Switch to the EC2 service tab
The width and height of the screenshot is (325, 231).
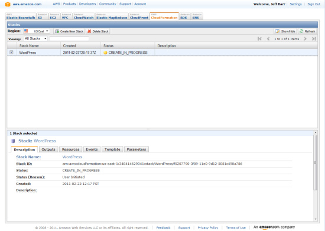tap(54, 17)
